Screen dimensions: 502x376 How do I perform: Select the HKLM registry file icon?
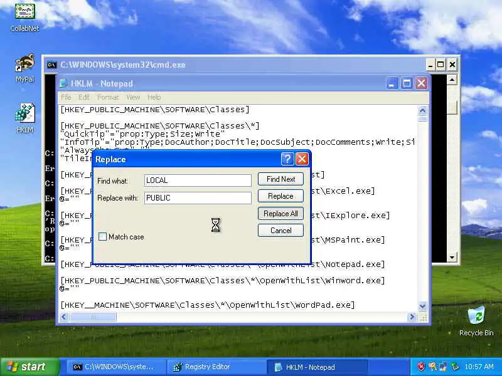tap(24, 118)
